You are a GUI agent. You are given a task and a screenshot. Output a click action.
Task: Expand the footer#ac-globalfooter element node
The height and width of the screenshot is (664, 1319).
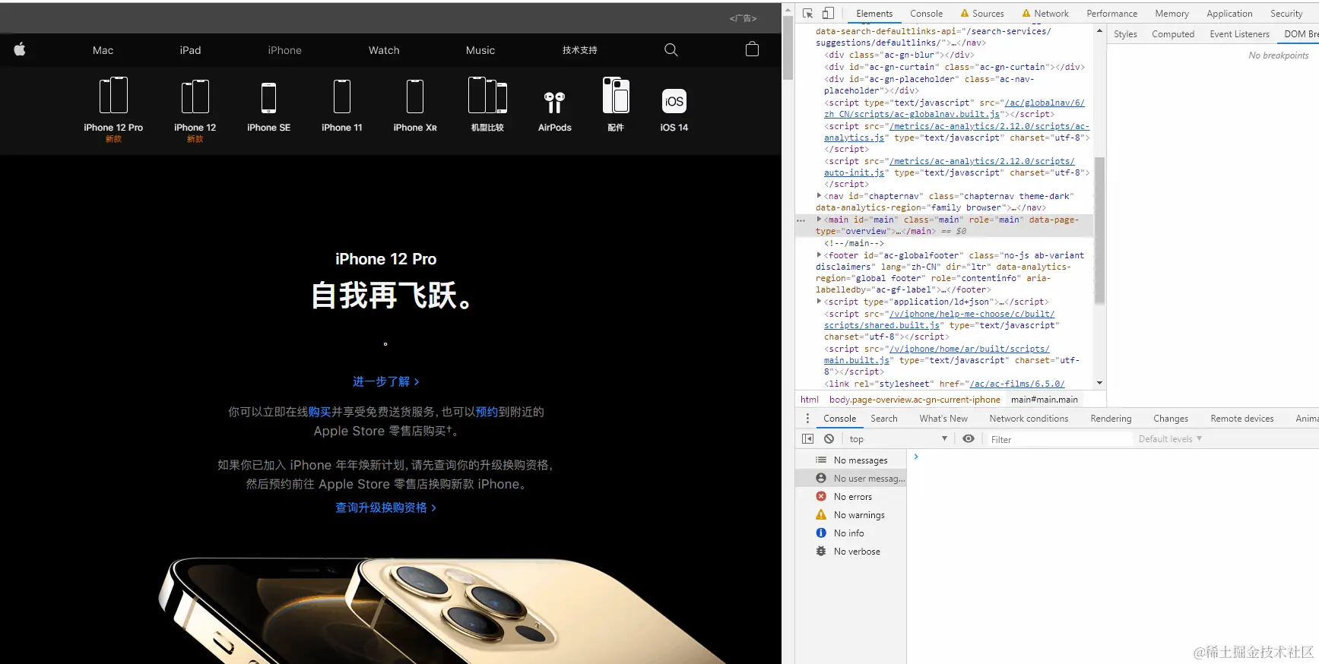coord(819,255)
